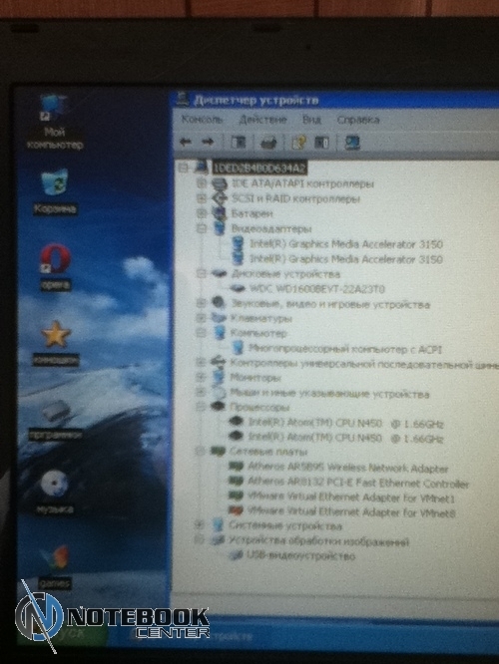The image size is (499, 664).
Task: Select Atheros AR8132 PCI-E Fast Ethernet Controller
Action: 358,484
